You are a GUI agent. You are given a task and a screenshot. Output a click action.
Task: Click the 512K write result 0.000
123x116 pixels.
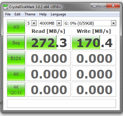(94, 58)
